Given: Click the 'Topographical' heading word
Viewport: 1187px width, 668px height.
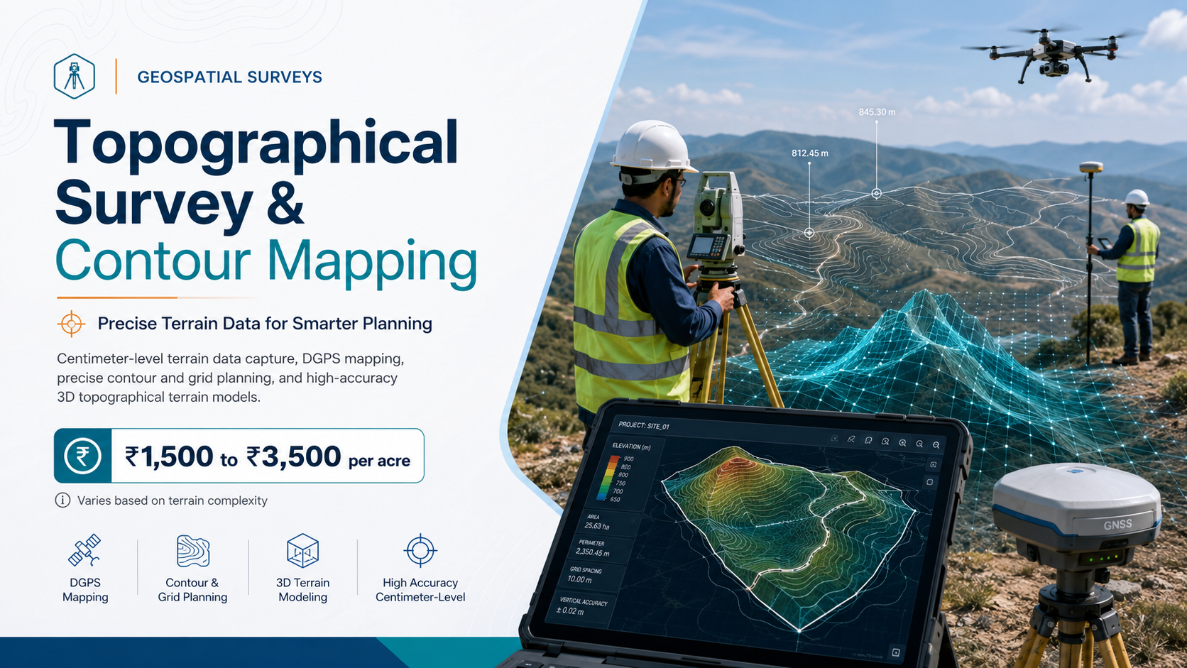Looking at the screenshot, I should [x=256, y=143].
